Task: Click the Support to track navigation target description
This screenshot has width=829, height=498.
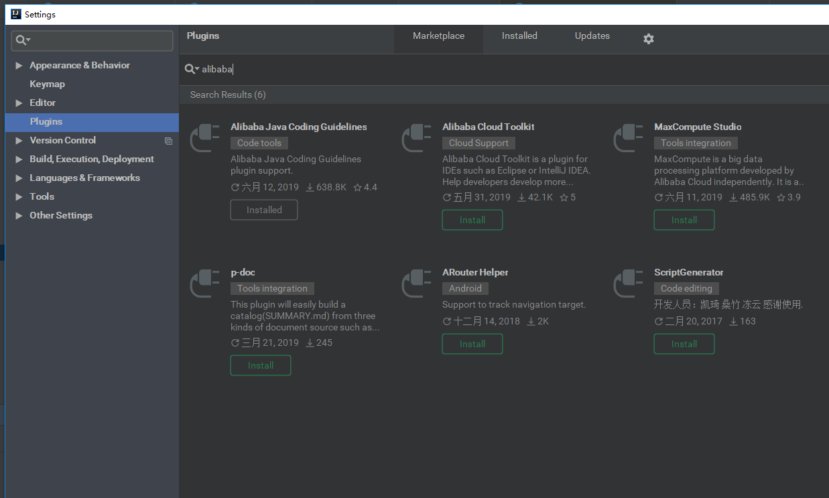Action: click(x=514, y=304)
